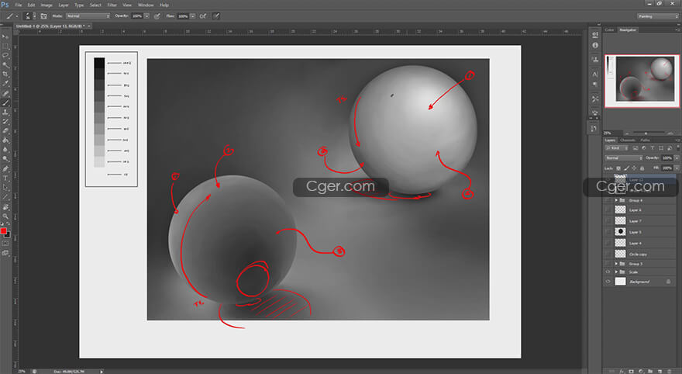Open the layer Kind filter dropdown

click(617, 148)
